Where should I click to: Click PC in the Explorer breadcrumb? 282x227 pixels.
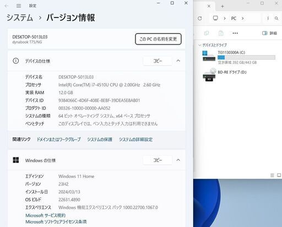click(234, 18)
